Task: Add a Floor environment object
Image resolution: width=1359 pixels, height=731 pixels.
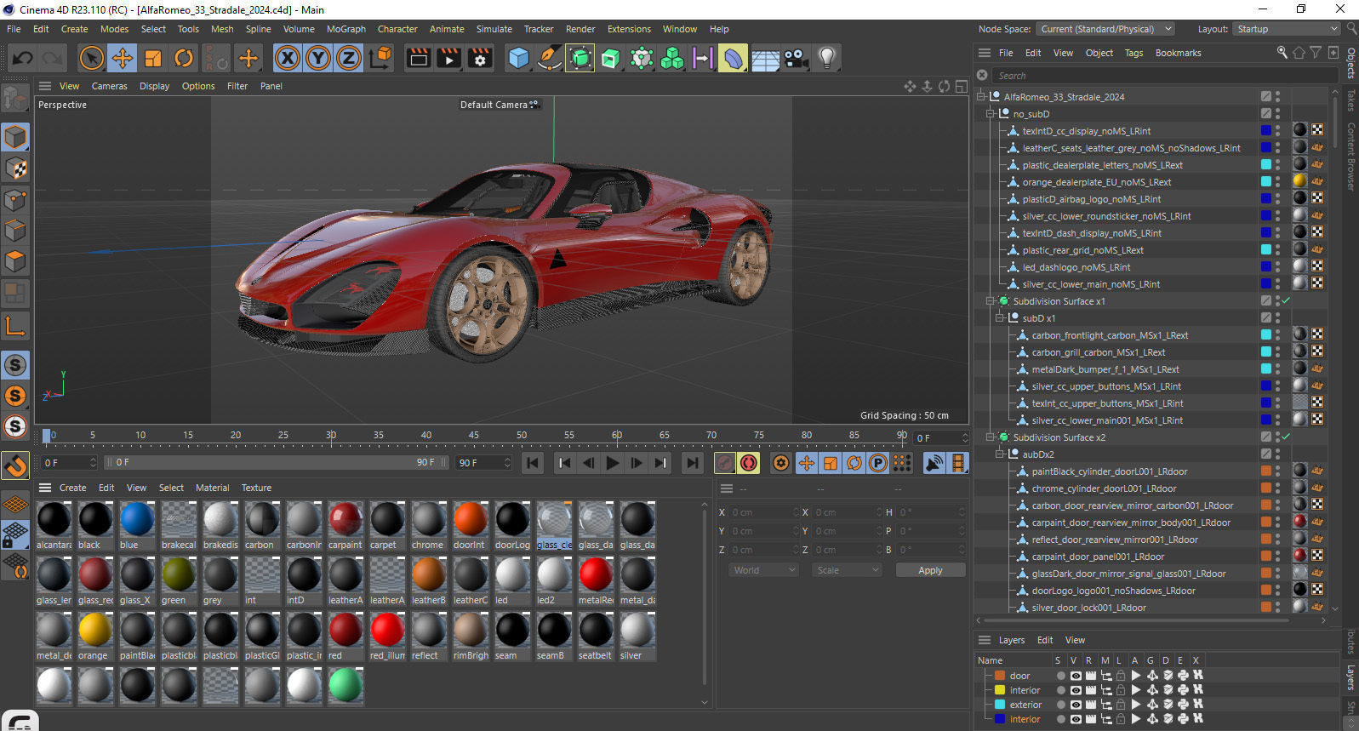Action: [x=765, y=58]
